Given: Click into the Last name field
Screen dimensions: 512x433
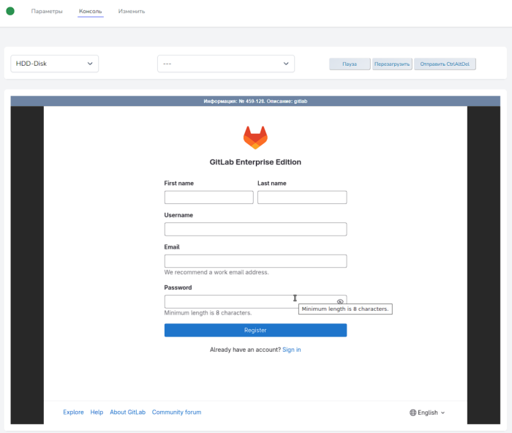Looking at the screenshot, I should point(302,197).
